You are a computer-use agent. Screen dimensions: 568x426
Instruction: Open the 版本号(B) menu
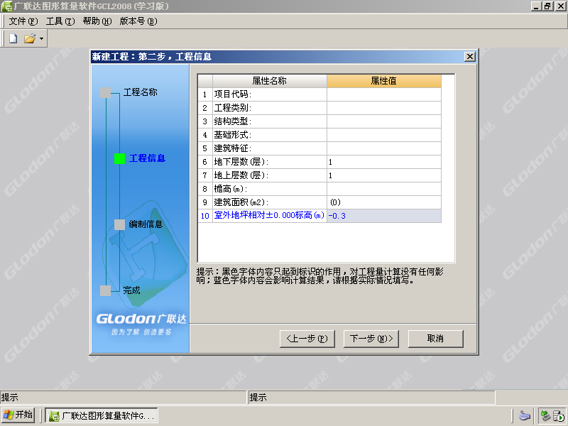click(138, 21)
